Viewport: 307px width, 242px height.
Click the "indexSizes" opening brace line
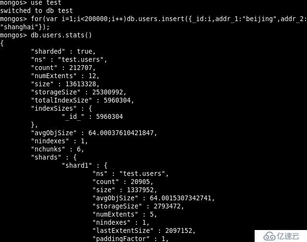tap(61, 108)
